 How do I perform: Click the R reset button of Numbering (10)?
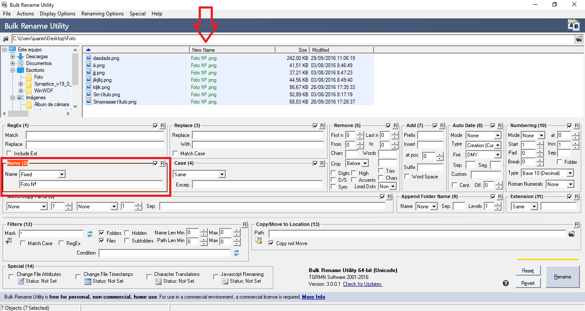(x=576, y=126)
